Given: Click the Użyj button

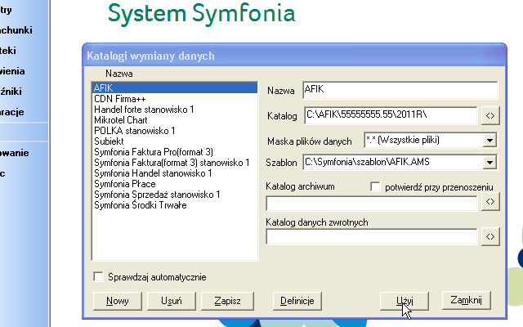Looking at the screenshot, I should (405, 301).
